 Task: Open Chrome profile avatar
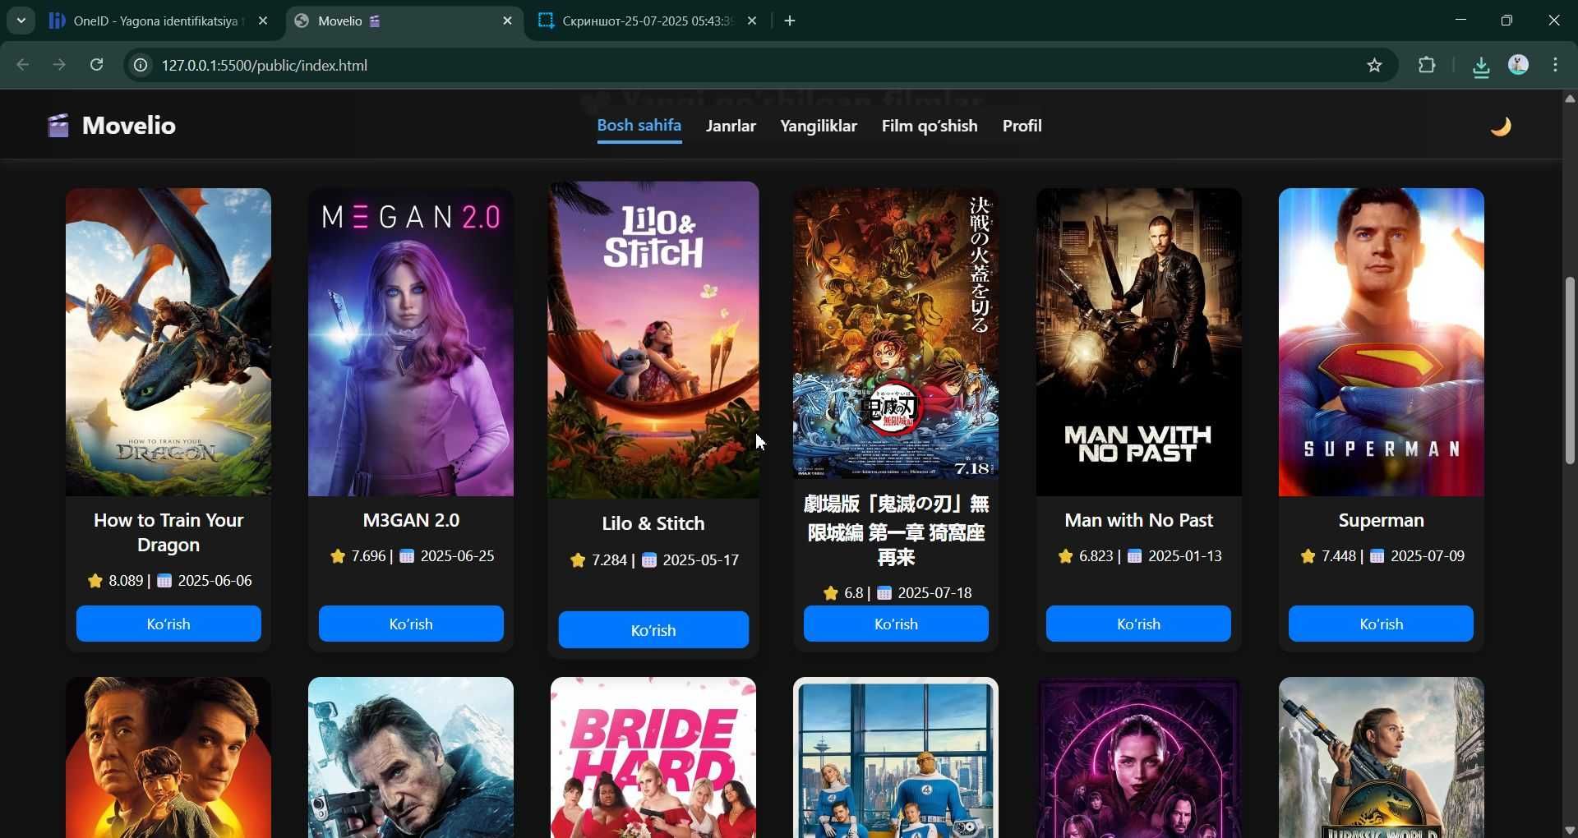(x=1518, y=65)
